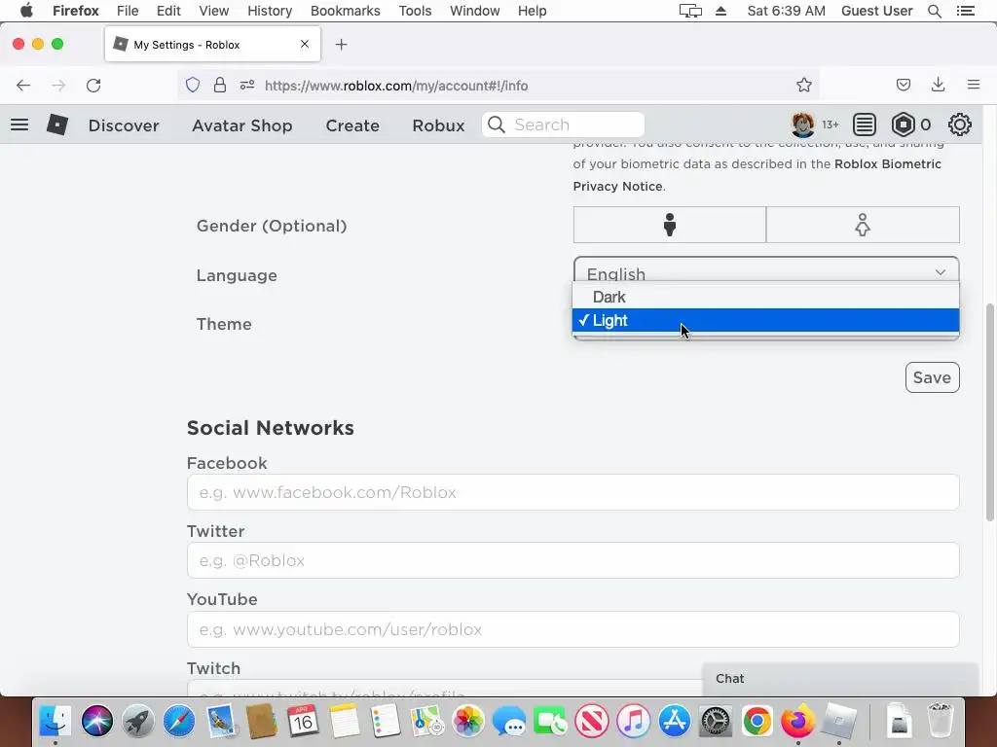Open the Roblox notifications feed icon
Screen dimensions: 997x747
865,125
